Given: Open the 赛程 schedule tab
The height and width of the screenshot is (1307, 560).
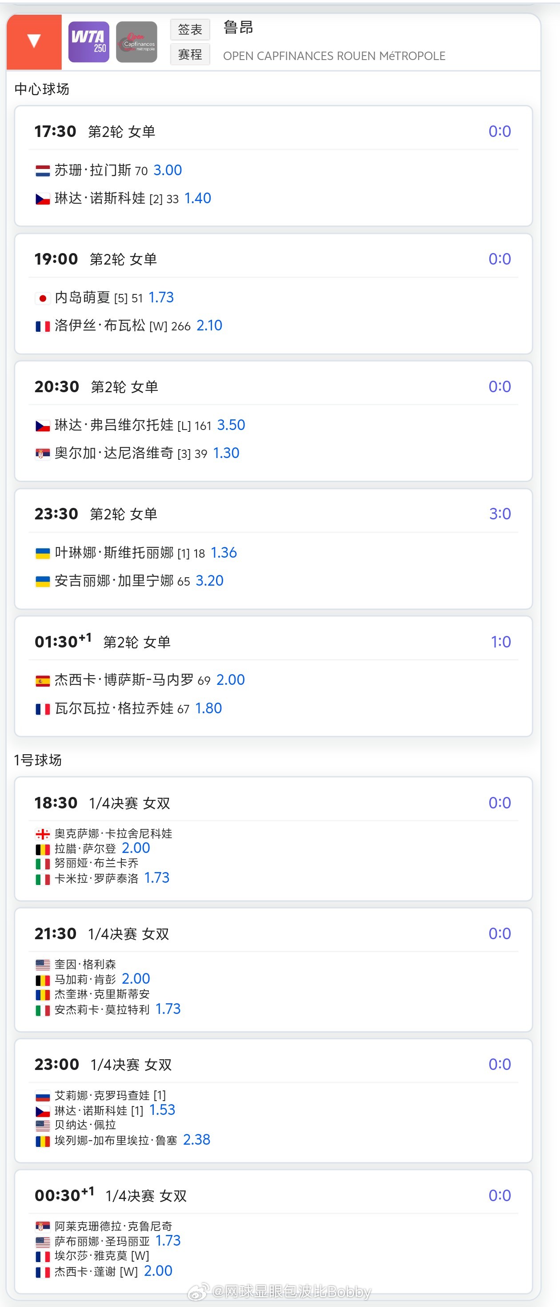Looking at the screenshot, I should 190,54.
